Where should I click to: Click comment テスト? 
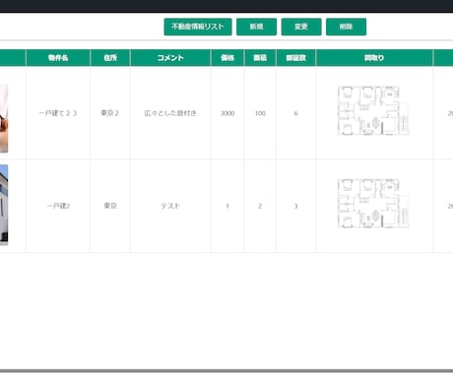coord(170,206)
